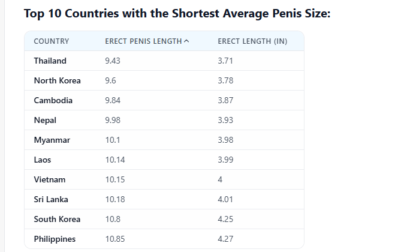
Task: Select the Myanmar country cell
Action: (52, 140)
